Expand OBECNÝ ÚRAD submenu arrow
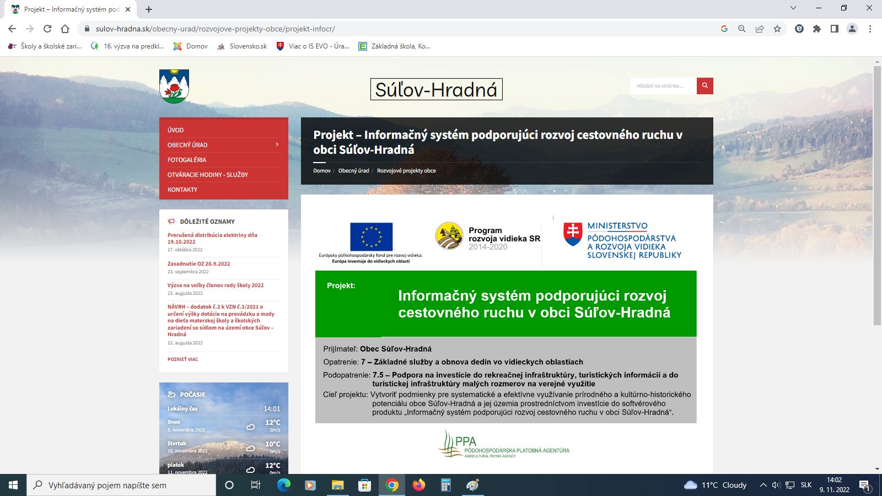 coord(277,144)
